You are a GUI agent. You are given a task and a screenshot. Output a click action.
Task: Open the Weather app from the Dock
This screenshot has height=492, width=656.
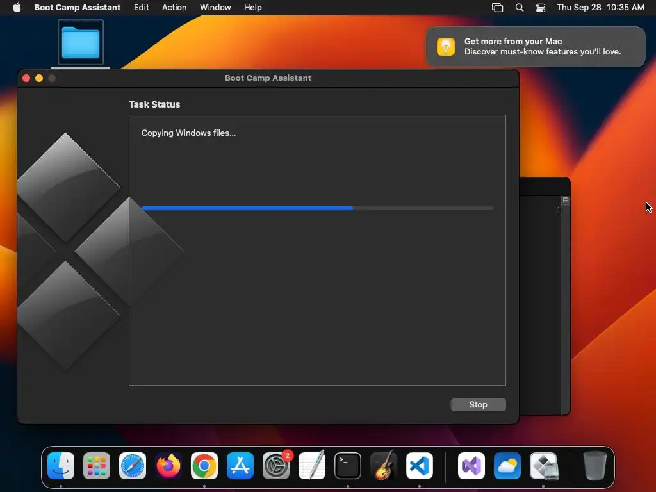pyautogui.click(x=507, y=466)
